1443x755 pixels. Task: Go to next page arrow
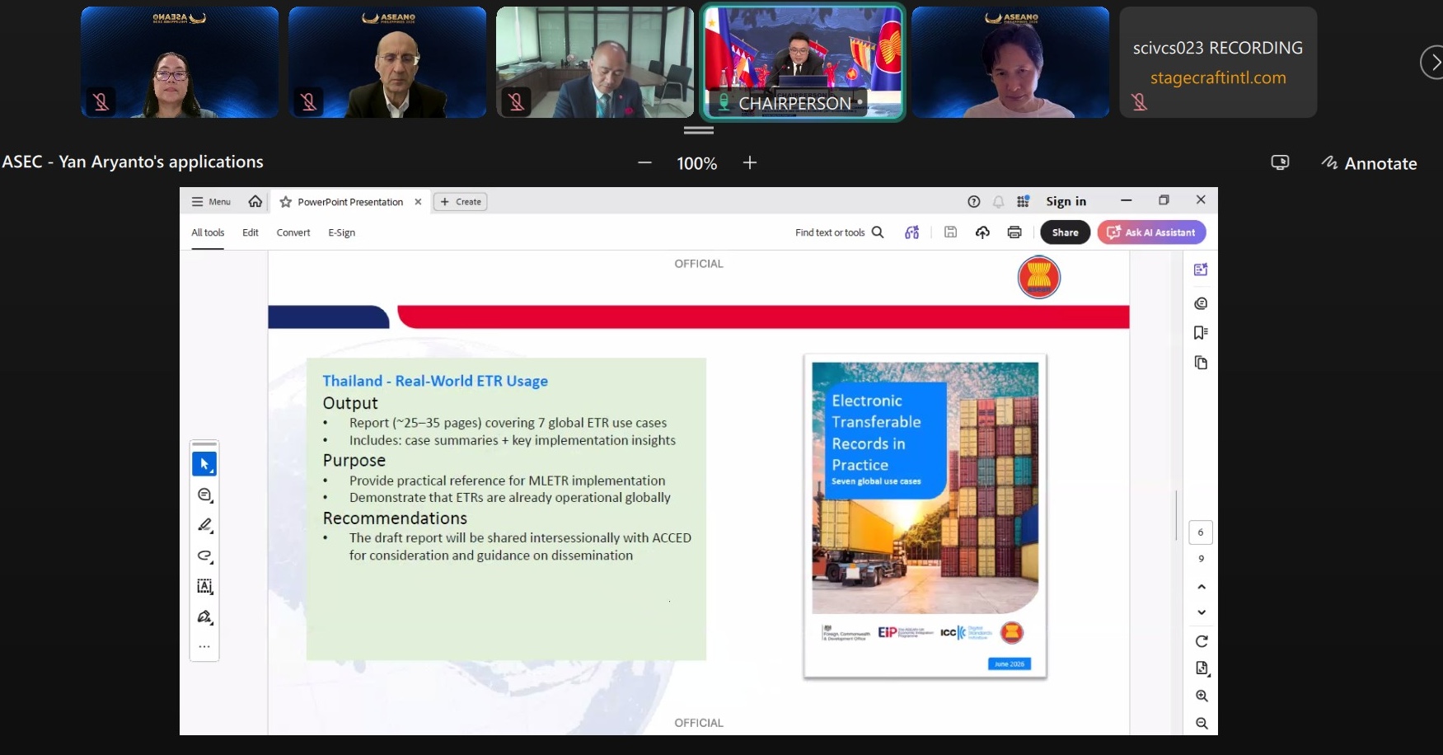coord(1202,612)
